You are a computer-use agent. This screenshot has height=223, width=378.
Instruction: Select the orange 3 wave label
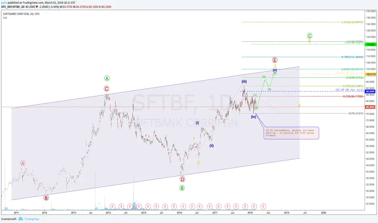coord(275,66)
